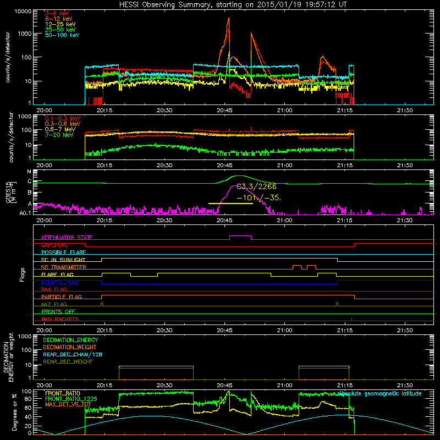The image size is (440, 440).
Task: Click the HESSI Observing Summary plot title
Action: coord(233,5)
